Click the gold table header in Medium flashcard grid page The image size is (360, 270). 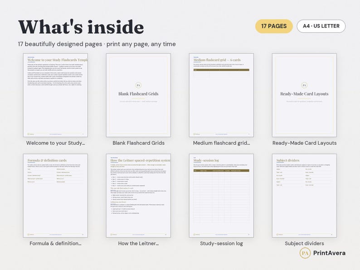tap(221, 70)
